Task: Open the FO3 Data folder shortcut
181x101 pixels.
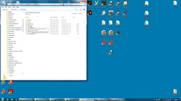Action: tap(104, 23)
